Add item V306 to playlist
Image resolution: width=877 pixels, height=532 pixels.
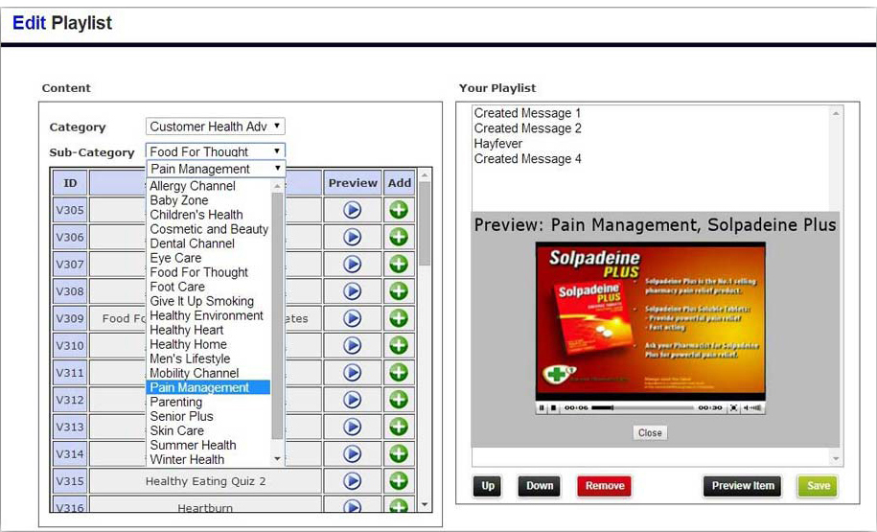click(x=398, y=237)
